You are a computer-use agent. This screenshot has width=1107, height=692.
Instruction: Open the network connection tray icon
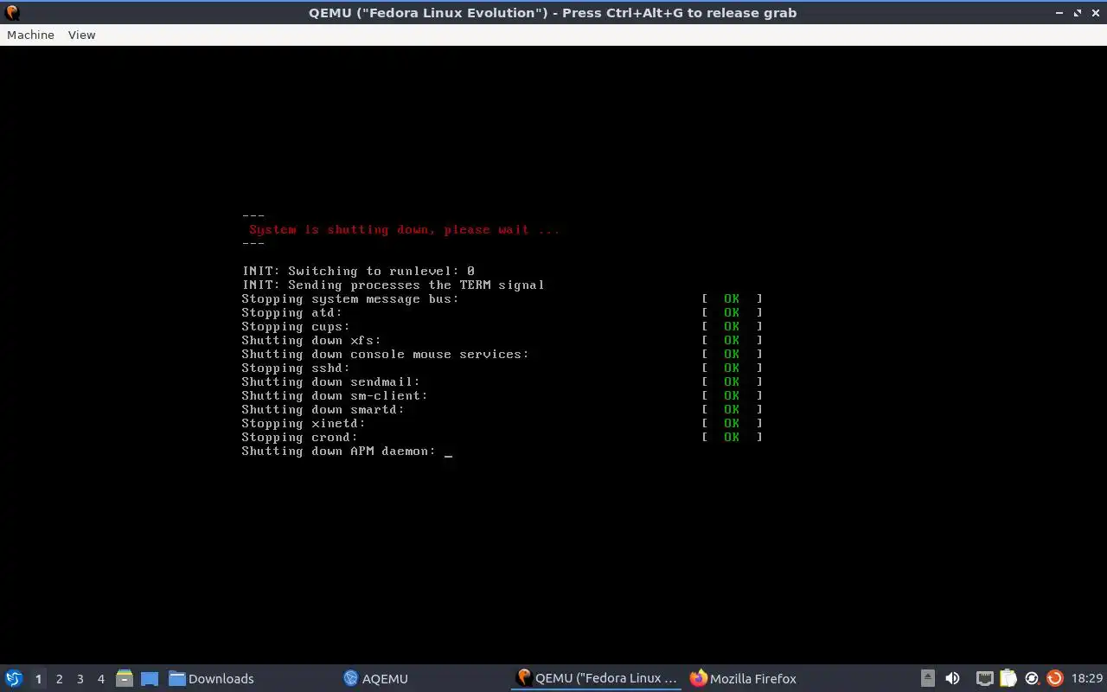984,678
